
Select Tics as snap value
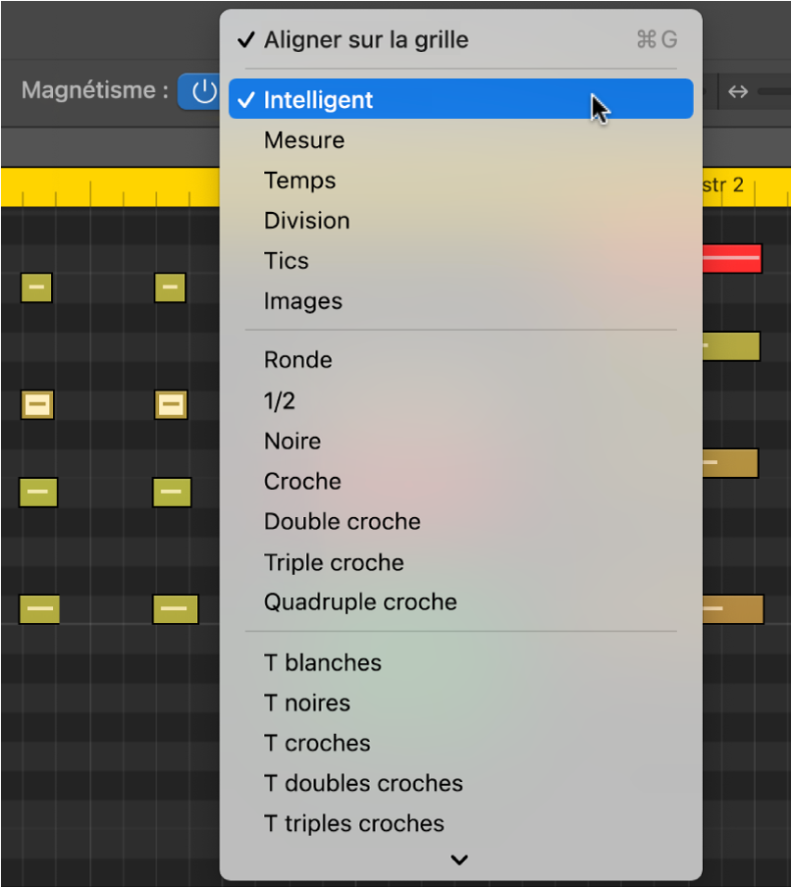pyautogui.click(x=286, y=261)
